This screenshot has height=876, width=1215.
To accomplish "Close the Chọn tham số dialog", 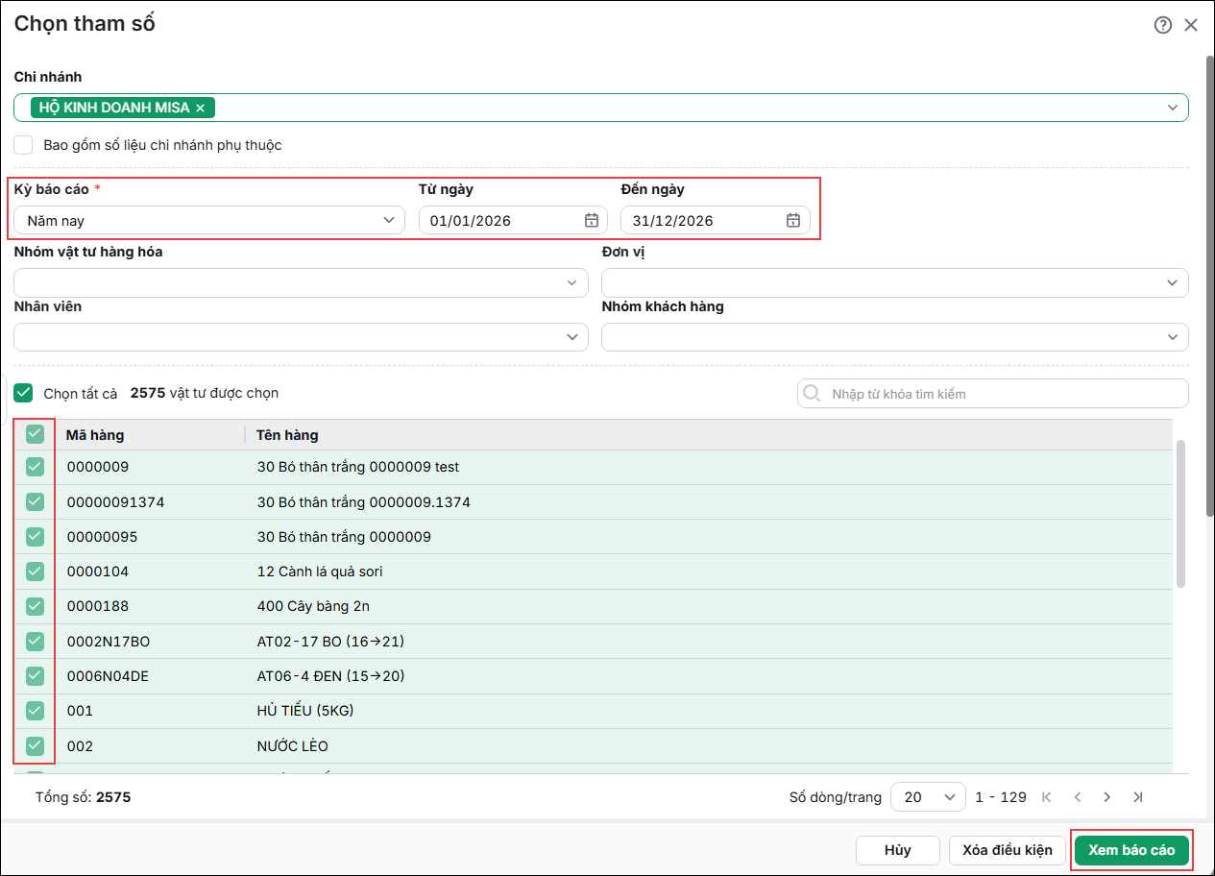I will pyautogui.click(x=1191, y=25).
